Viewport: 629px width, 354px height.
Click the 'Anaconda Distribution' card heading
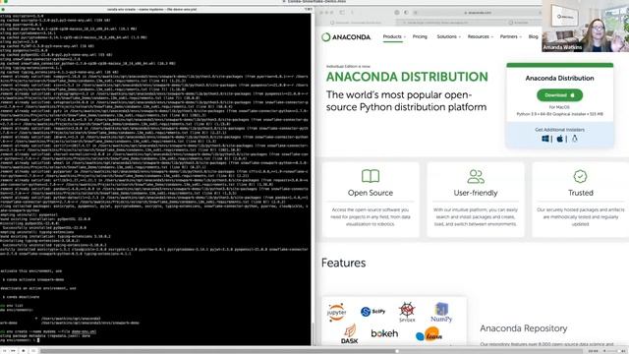point(559,79)
